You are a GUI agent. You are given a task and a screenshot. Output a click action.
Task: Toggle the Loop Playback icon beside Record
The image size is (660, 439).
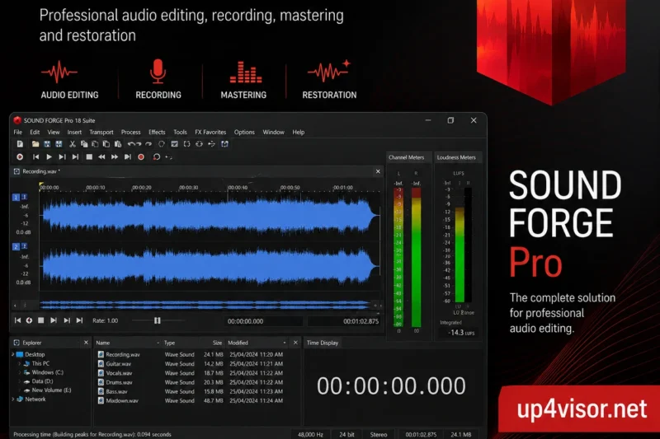point(156,156)
